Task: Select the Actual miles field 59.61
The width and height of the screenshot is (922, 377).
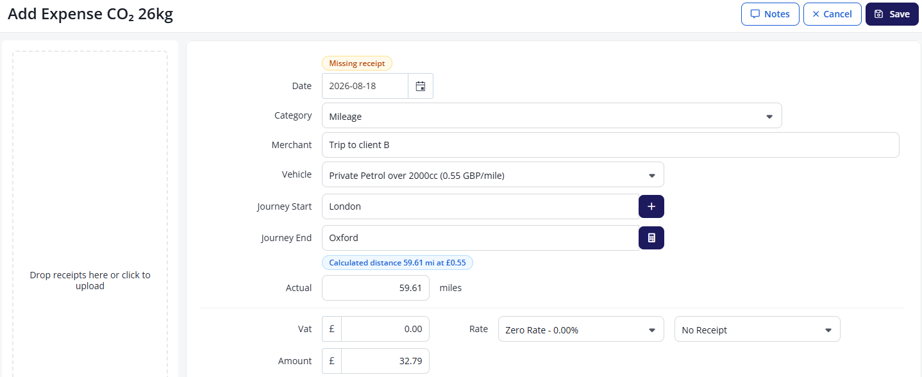Action: coord(376,288)
